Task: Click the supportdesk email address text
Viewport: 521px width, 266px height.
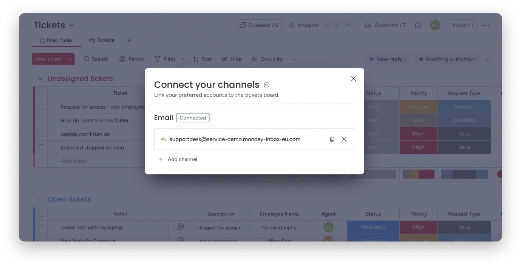Action: (235, 139)
